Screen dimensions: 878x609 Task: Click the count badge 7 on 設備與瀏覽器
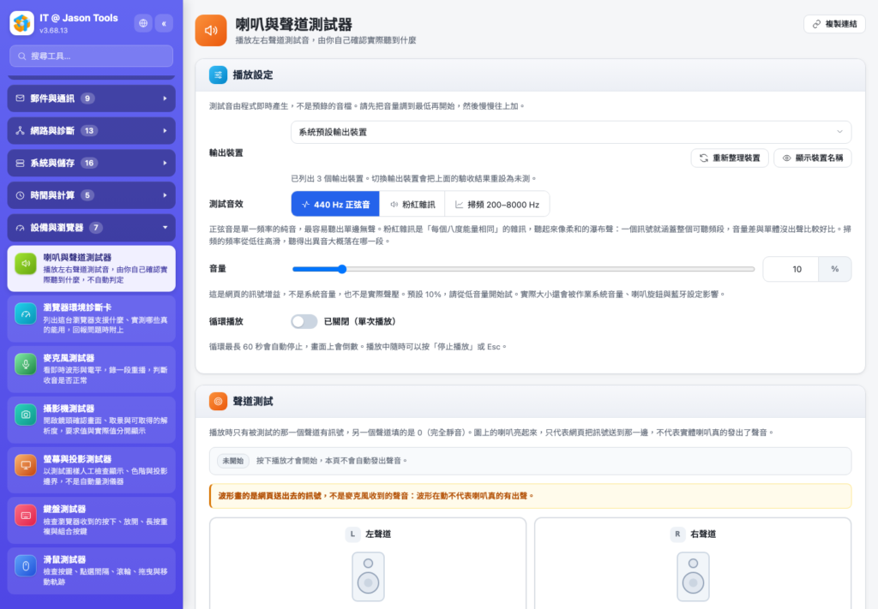click(96, 228)
